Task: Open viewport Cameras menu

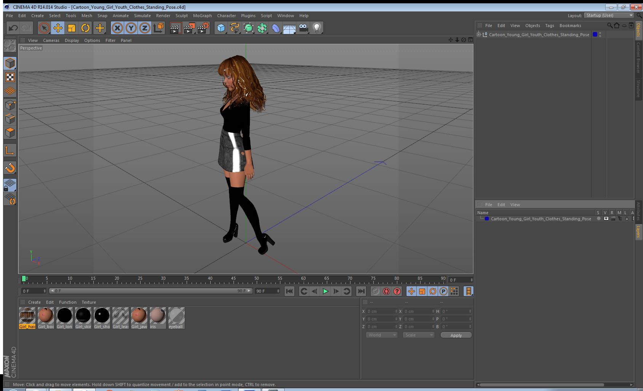Action: tap(51, 40)
